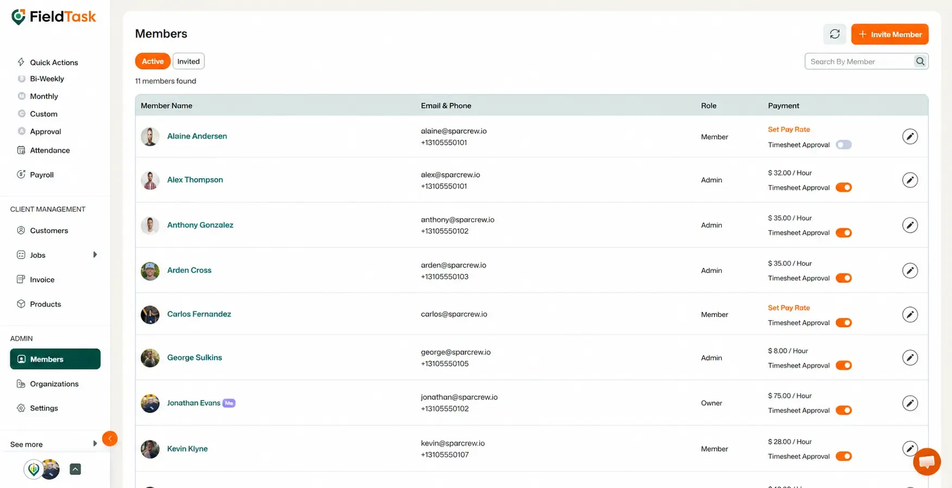Toggle Timesheet Approval for Anthony Gonzalez

click(x=844, y=233)
